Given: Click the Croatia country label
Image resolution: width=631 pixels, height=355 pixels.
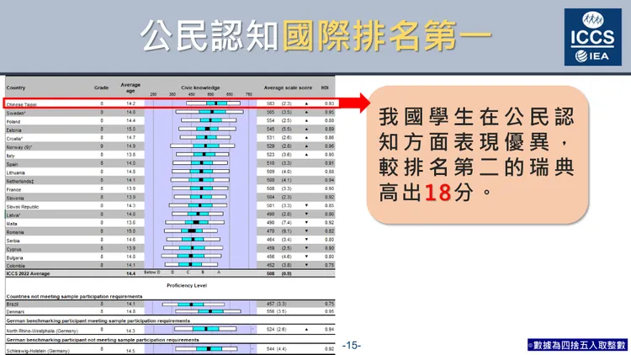Looking at the screenshot, I should coord(14,139).
